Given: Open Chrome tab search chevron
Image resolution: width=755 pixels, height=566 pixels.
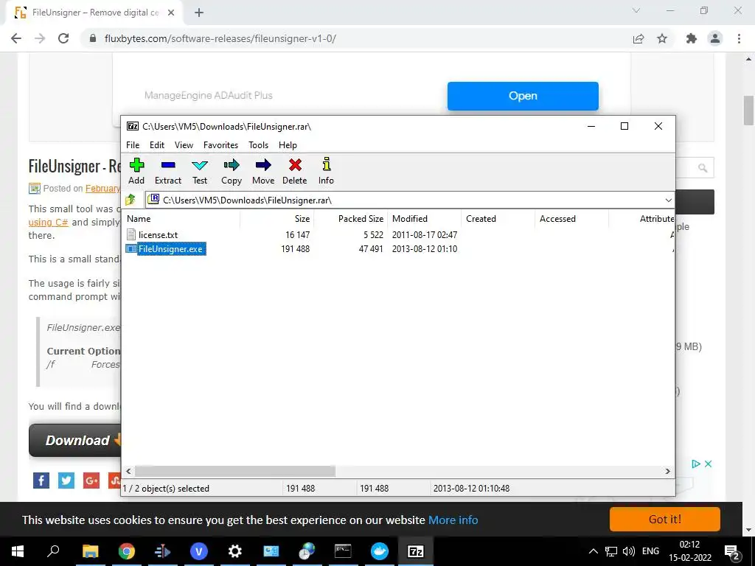Looking at the screenshot, I should [636, 10].
